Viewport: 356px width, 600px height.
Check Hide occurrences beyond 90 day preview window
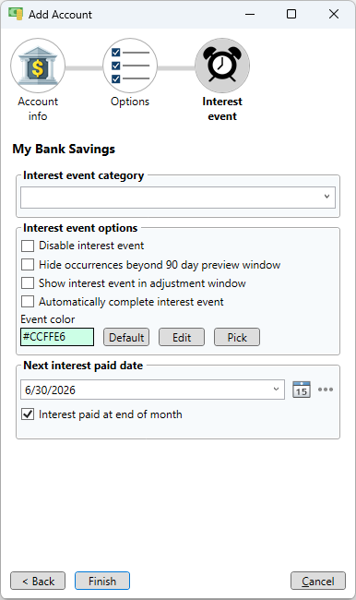(x=28, y=264)
